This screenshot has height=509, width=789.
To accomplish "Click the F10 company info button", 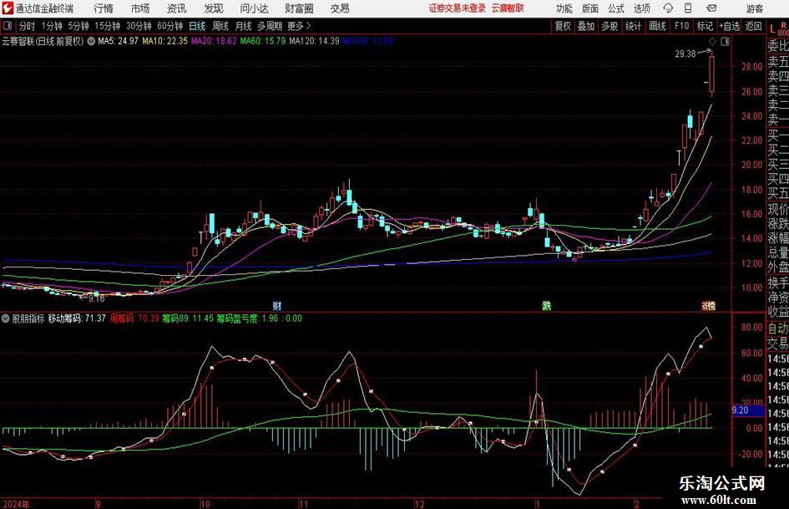I will [x=681, y=26].
